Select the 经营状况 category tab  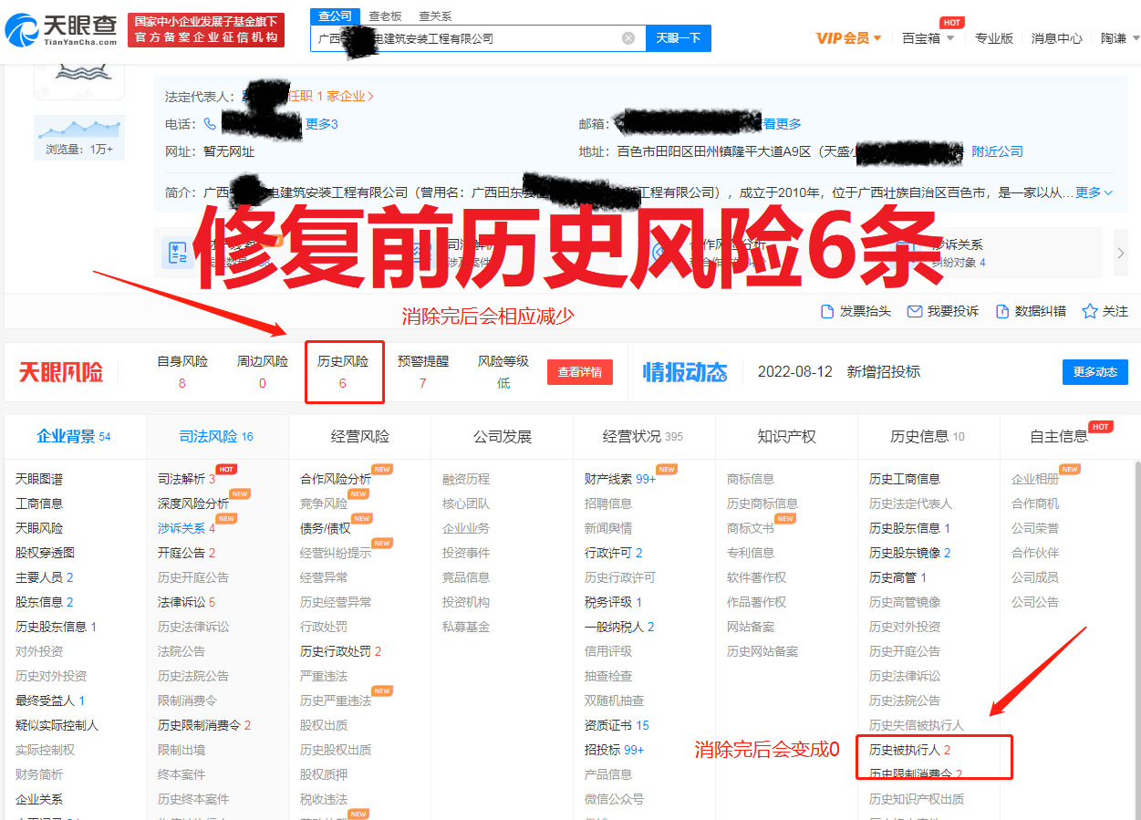pos(643,437)
